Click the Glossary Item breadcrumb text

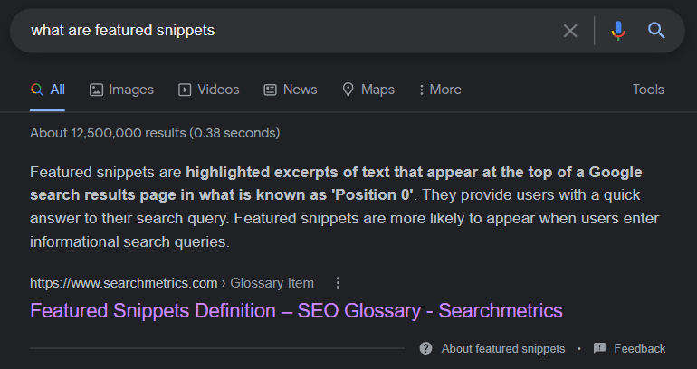(x=272, y=282)
